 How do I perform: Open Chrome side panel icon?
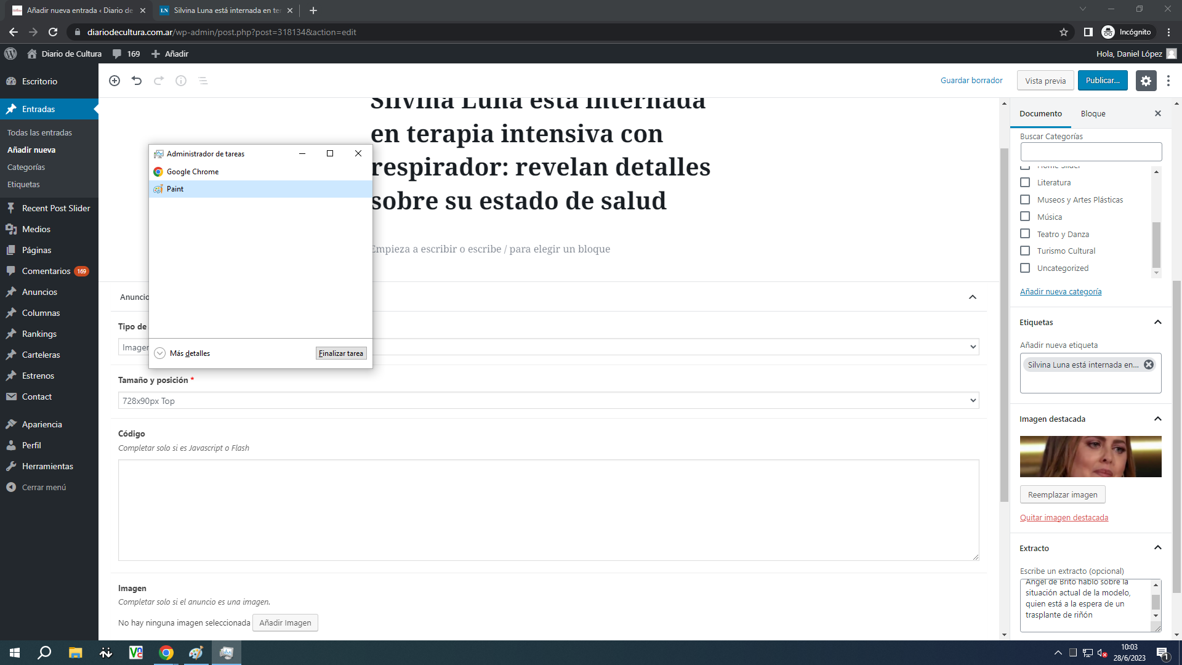tap(1088, 32)
